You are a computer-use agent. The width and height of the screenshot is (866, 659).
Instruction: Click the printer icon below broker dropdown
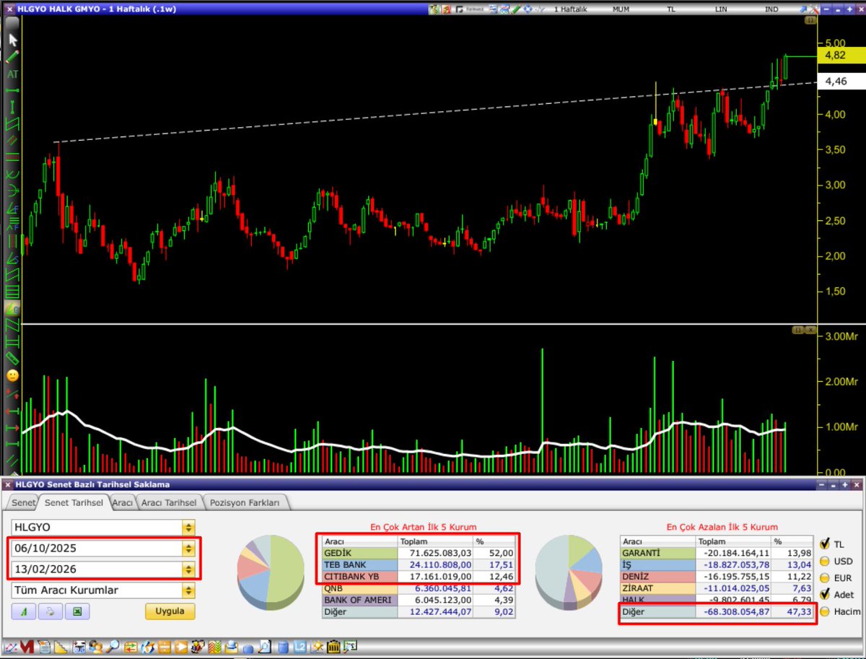pyautogui.click(x=50, y=611)
